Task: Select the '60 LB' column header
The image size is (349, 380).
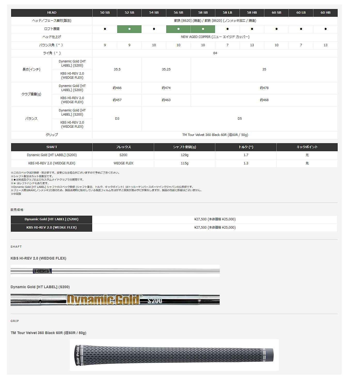Action: (301, 13)
